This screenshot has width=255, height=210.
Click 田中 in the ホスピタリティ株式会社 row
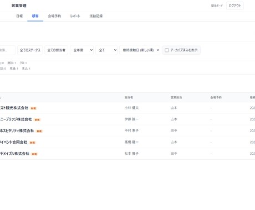[174, 130]
